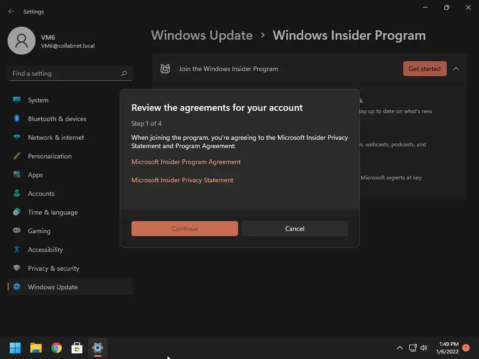Click the "Step 1 of 4" text
This screenshot has height=359, width=479.
click(146, 123)
